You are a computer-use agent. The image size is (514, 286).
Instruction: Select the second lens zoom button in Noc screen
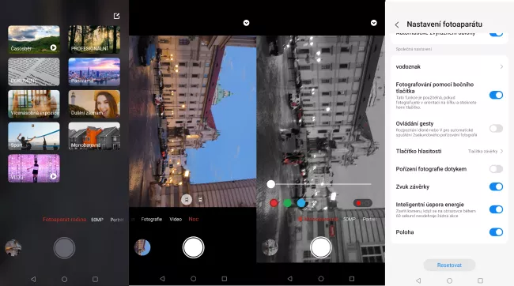(x=200, y=200)
